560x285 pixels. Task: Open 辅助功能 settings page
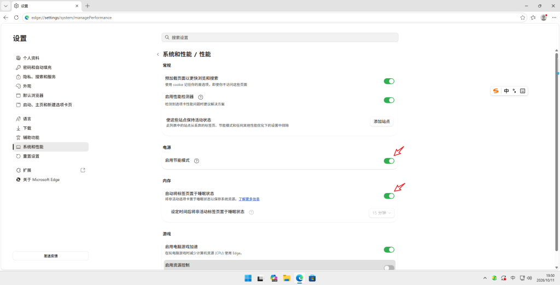(50, 137)
